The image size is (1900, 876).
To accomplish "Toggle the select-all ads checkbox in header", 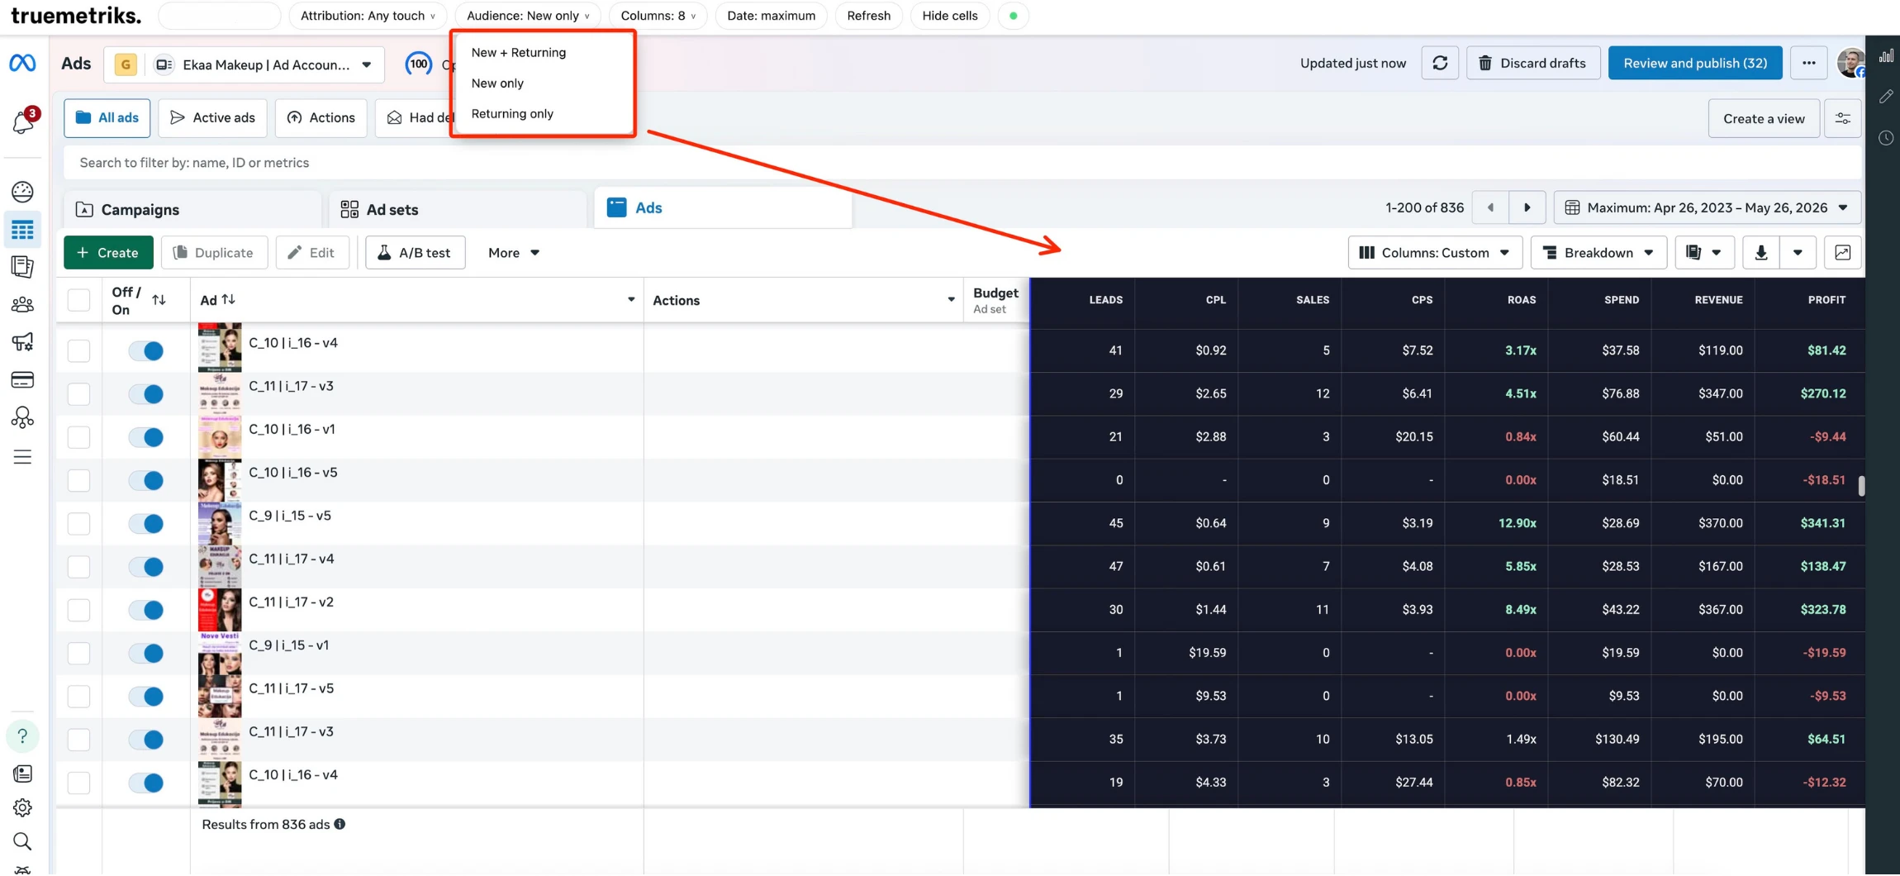I will 78,300.
